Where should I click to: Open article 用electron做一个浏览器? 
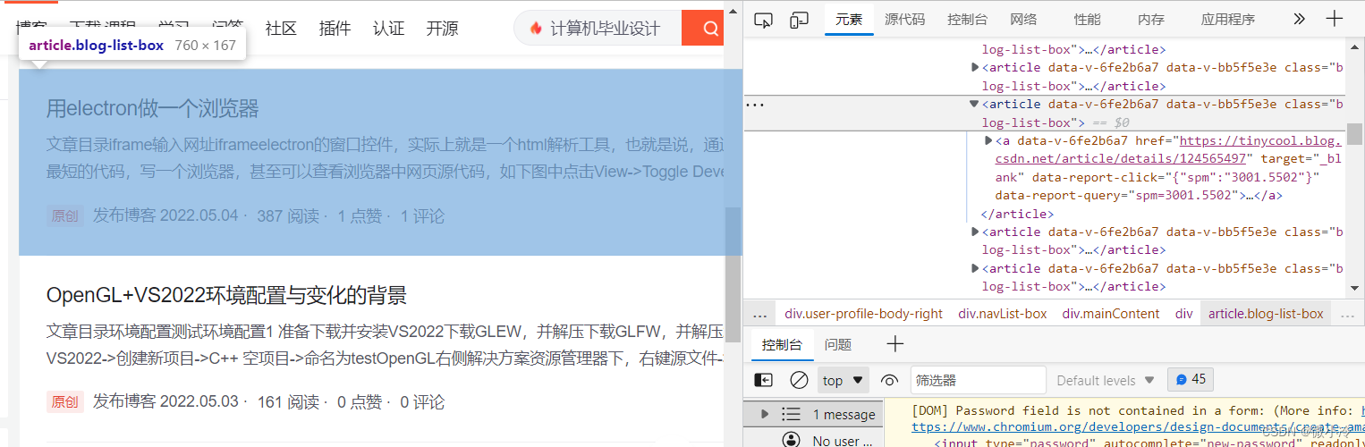tap(152, 109)
